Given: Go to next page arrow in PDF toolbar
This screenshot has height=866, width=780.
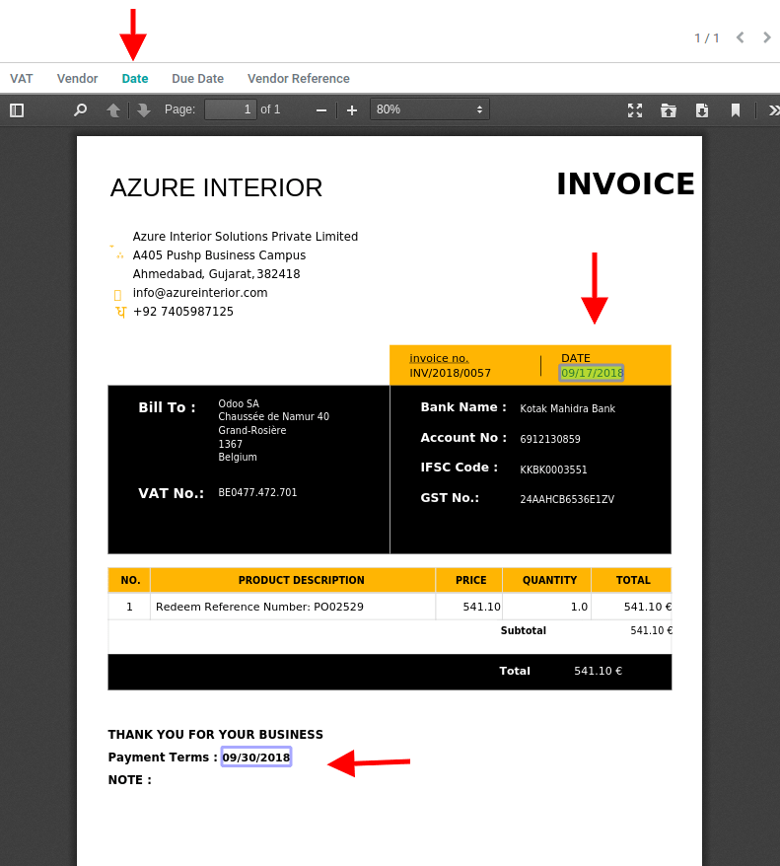Looking at the screenshot, I should point(144,109).
